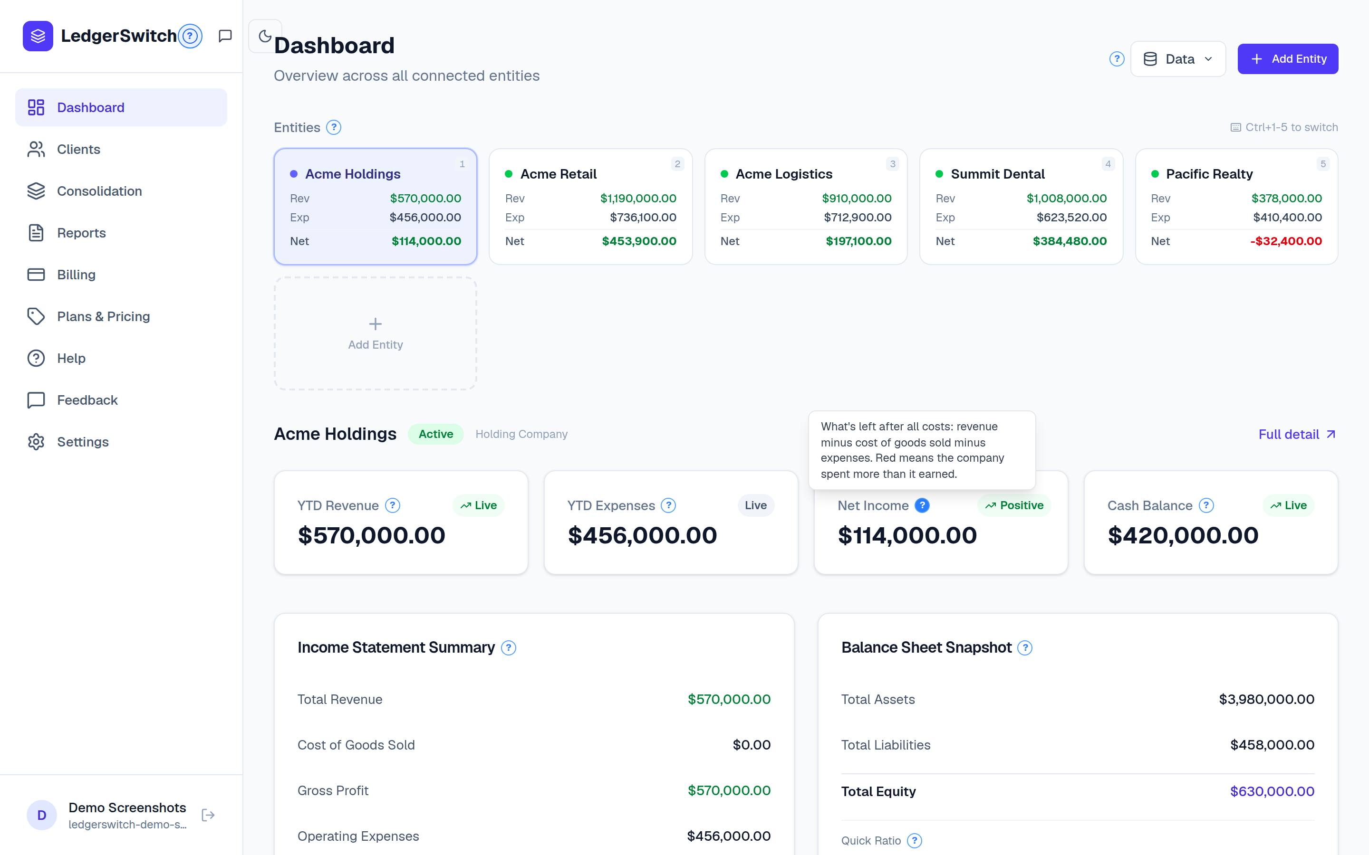The height and width of the screenshot is (855, 1369).
Task: Click the D user avatar
Action: pyautogui.click(x=42, y=815)
